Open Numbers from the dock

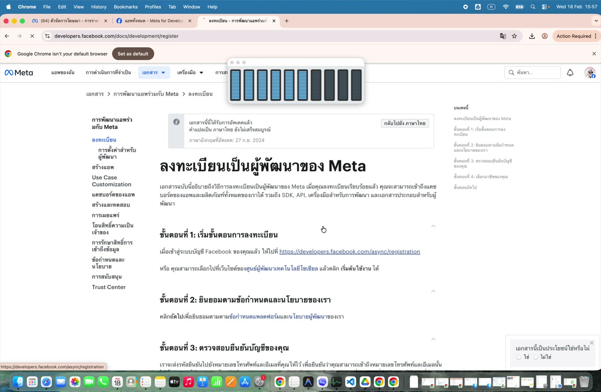(x=217, y=382)
